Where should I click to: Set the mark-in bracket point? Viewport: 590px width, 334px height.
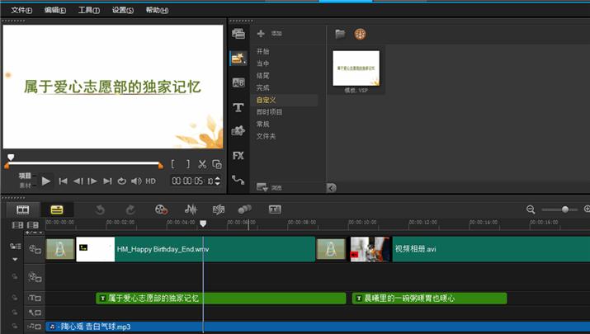click(x=172, y=164)
